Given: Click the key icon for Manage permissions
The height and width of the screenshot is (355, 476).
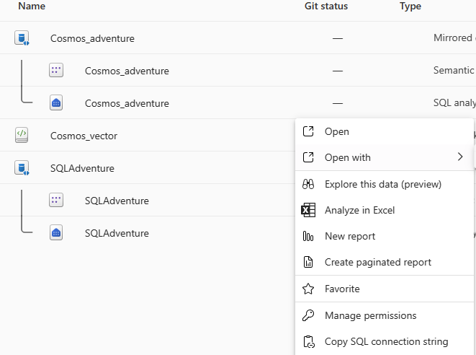Looking at the screenshot, I should 308,315.
